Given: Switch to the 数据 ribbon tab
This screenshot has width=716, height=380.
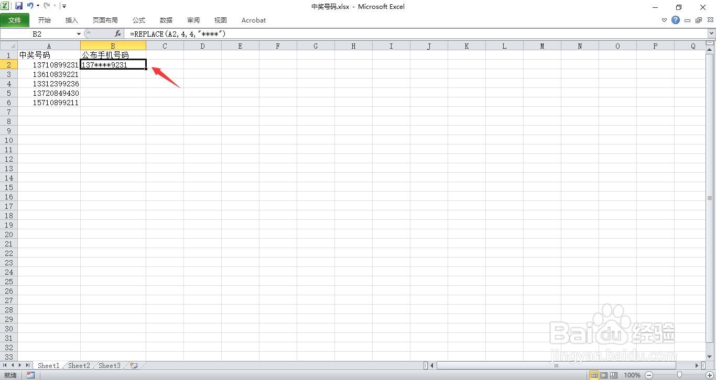Looking at the screenshot, I should coord(166,20).
